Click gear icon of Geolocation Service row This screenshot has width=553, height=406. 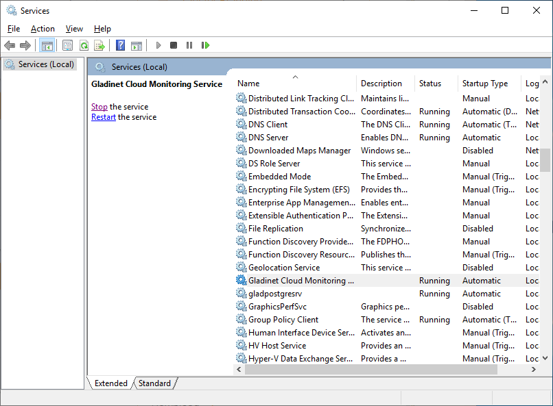[242, 268]
